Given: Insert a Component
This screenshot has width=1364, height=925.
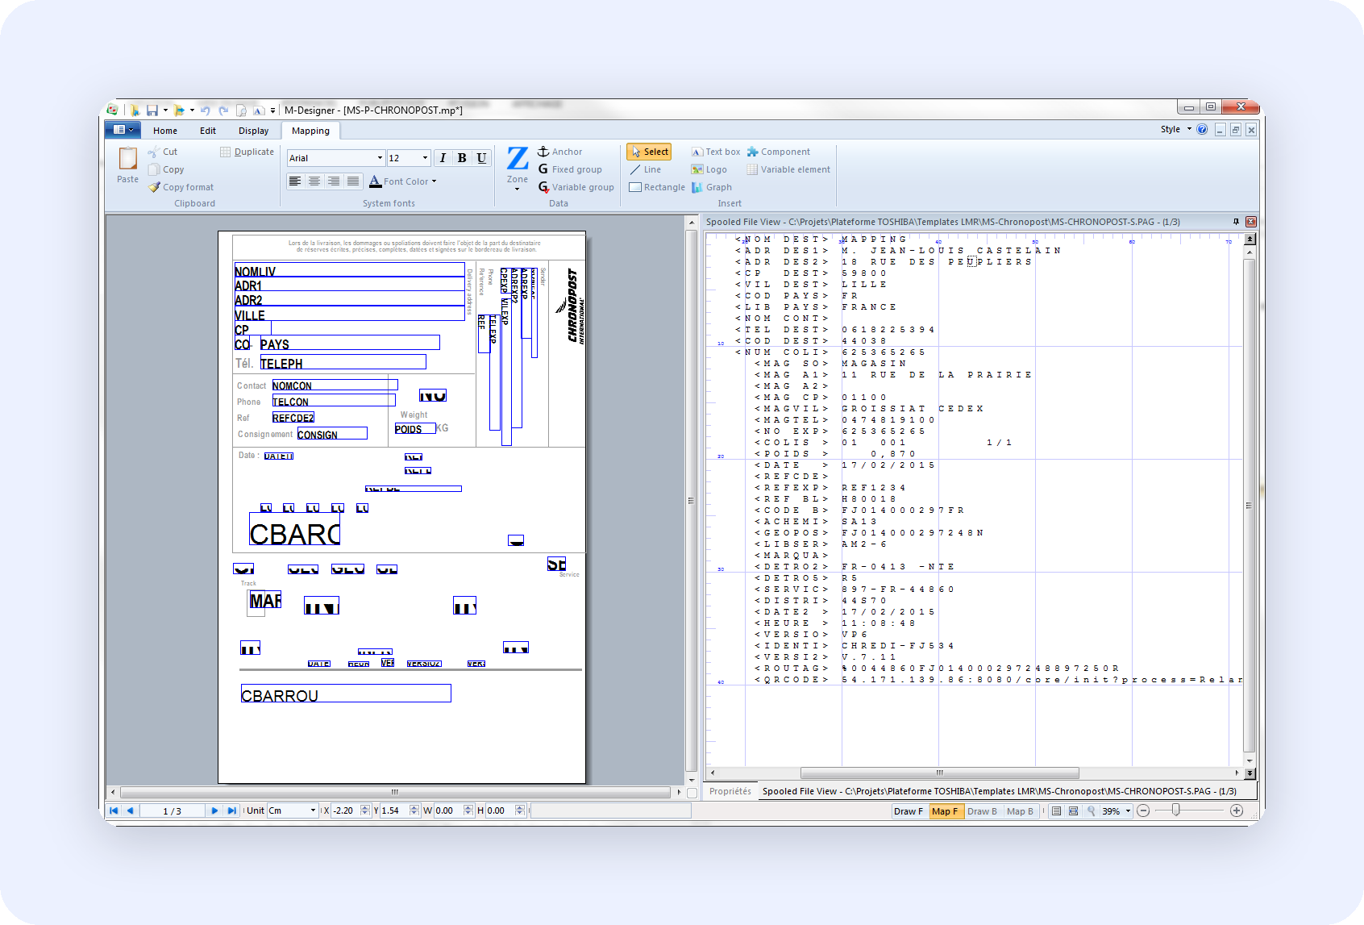Looking at the screenshot, I should click(778, 152).
